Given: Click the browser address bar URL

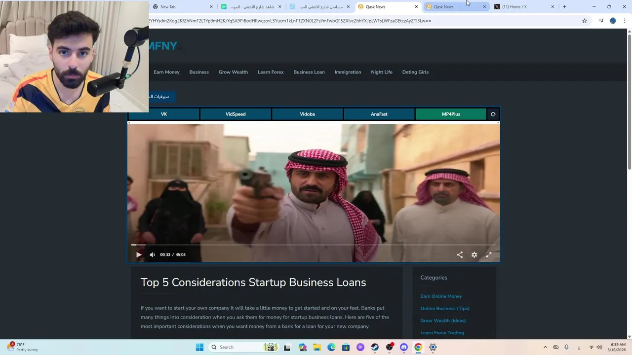Looking at the screenshot, I should coord(289,21).
